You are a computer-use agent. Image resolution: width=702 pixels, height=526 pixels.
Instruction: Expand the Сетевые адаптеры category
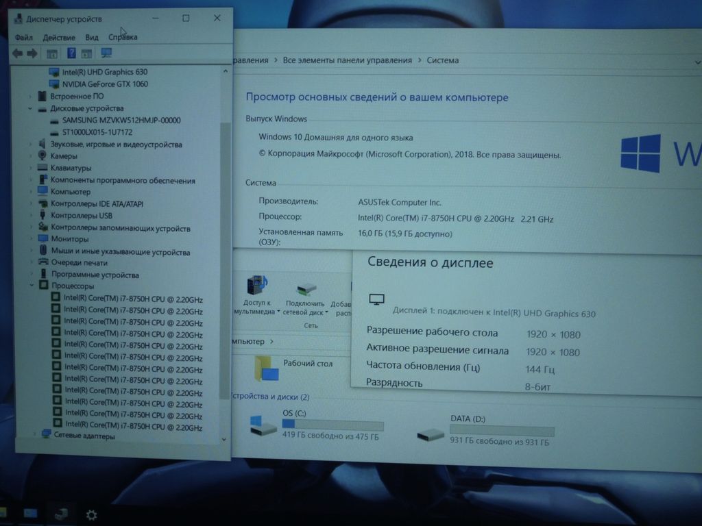34,435
